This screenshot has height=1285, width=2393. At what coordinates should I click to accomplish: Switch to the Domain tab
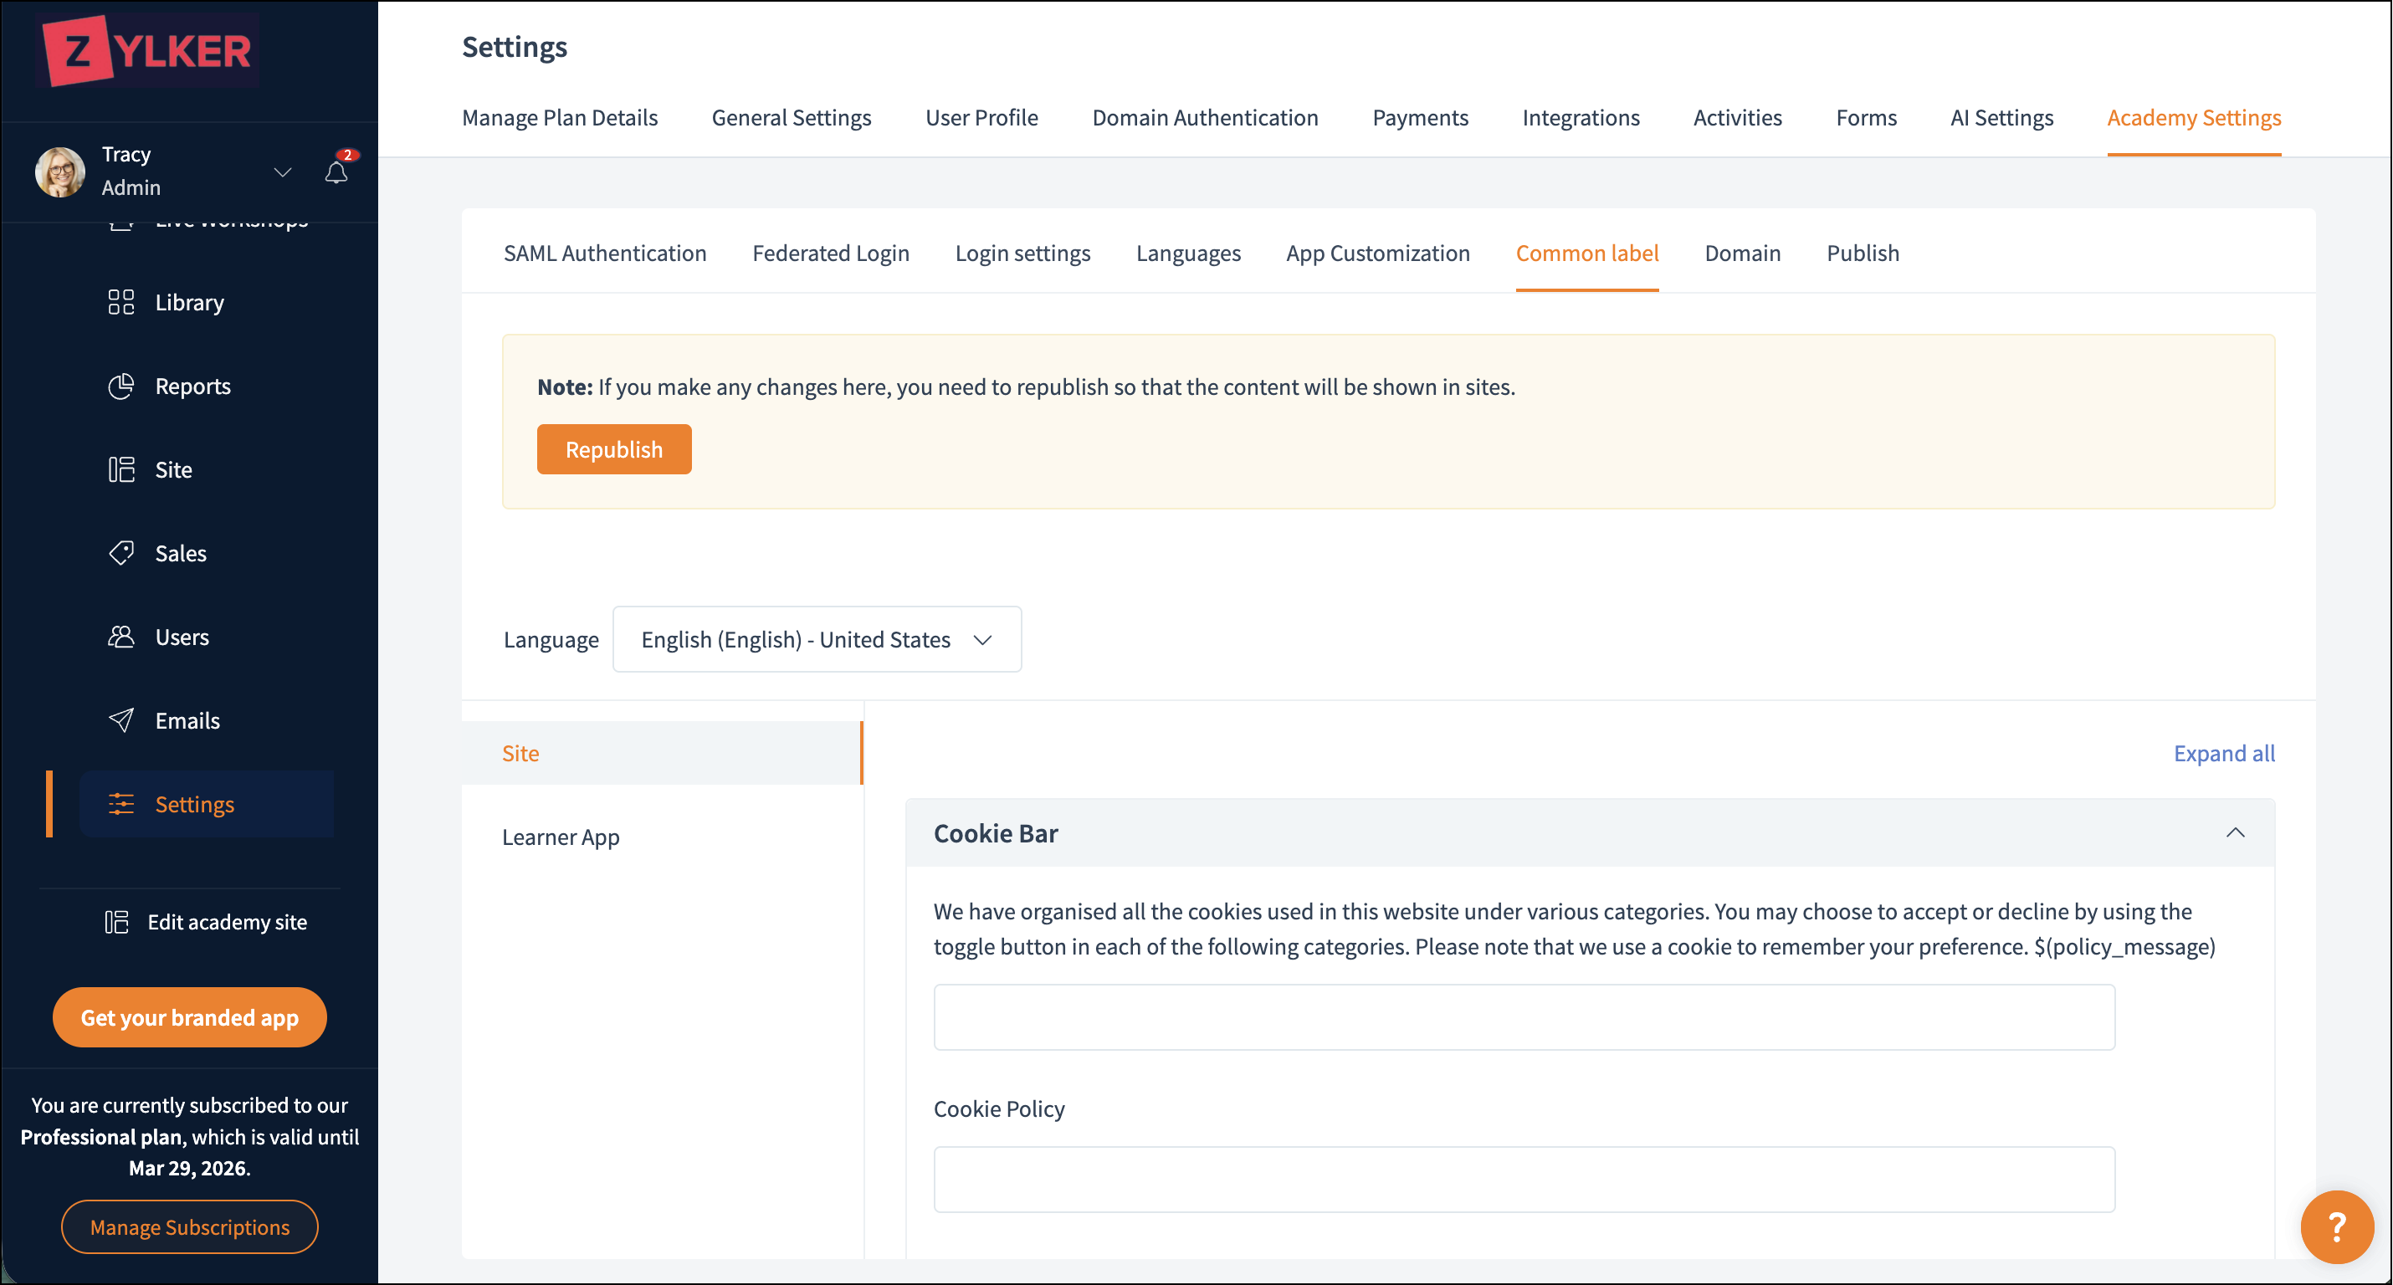pyautogui.click(x=1742, y=253)
